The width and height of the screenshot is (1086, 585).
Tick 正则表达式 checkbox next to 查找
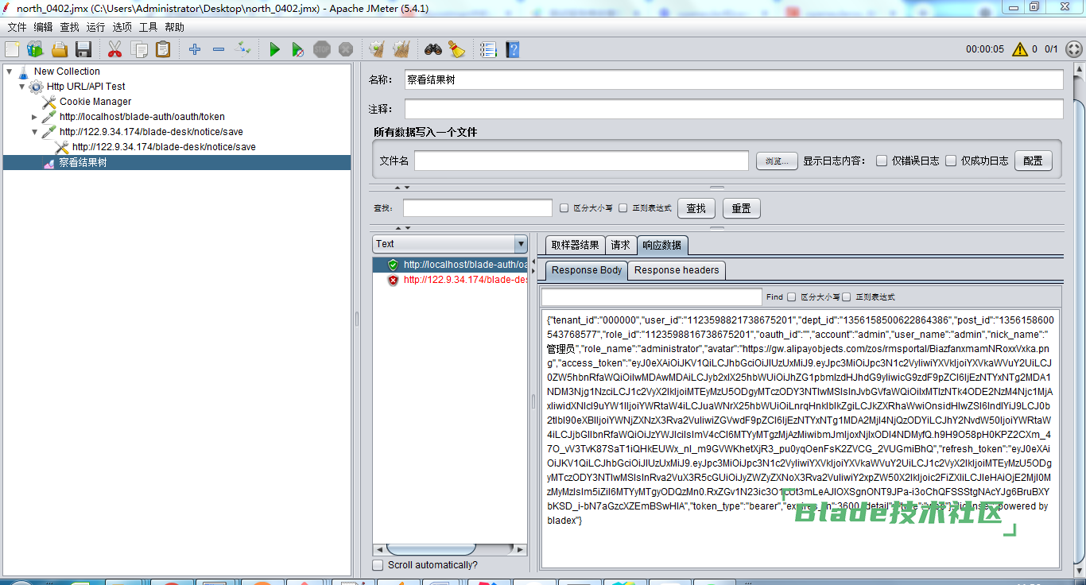pos(623,208)
